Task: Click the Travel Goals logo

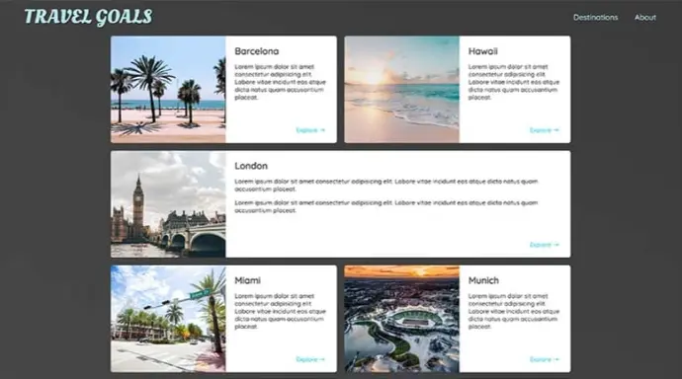Action: (88, 17)
